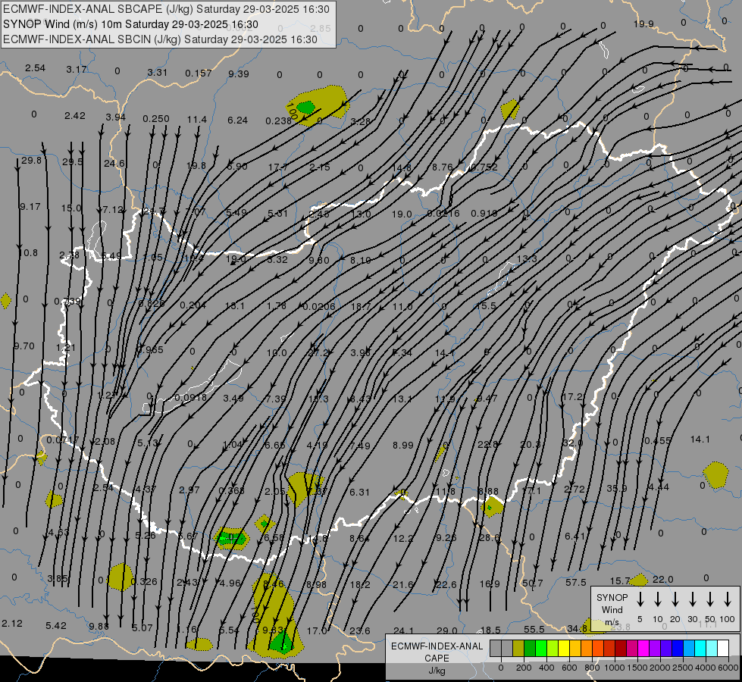Click the map value 0.0206
742x682 pixels.
click(319, 307)
